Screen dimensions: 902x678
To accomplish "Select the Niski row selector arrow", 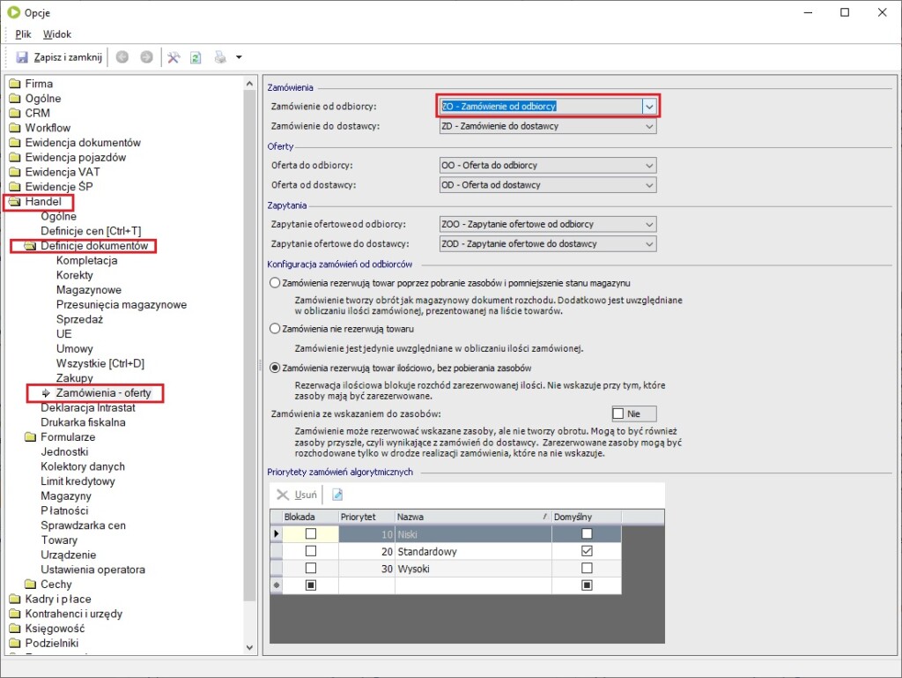I will click(x=276, y=534).
